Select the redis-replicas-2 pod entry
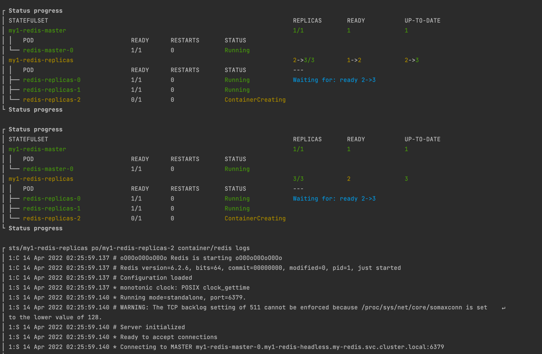Viewport: 542px width, 354px height. (x=51, y=99)
